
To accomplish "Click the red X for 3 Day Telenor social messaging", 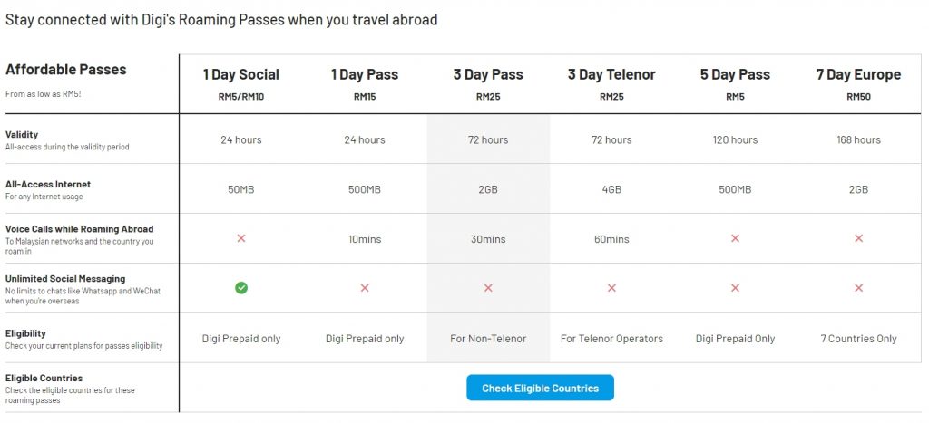I will click(x=611, y=288).
